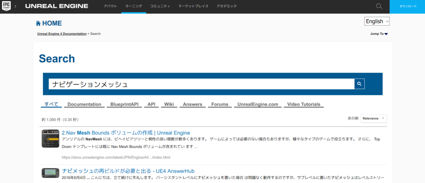Image resolution: width=425 pixels, height=183 pixels.
Task: Click the search submit magnifier button
Action: [359, 84]
